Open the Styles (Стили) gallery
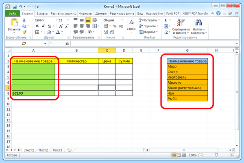The image size is (244, 163). pyautogui.click(x=131, y=26)
